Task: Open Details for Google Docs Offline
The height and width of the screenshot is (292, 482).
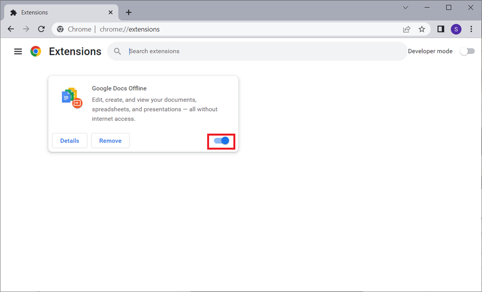Action: [70, 141]
